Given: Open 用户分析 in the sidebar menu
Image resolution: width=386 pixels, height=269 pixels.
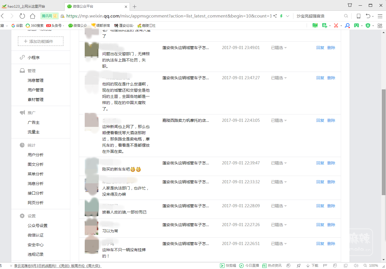Looking at the screenshot, I should [x=36, y=155].
